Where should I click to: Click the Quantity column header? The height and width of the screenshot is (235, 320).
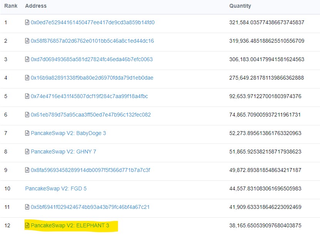240,6
